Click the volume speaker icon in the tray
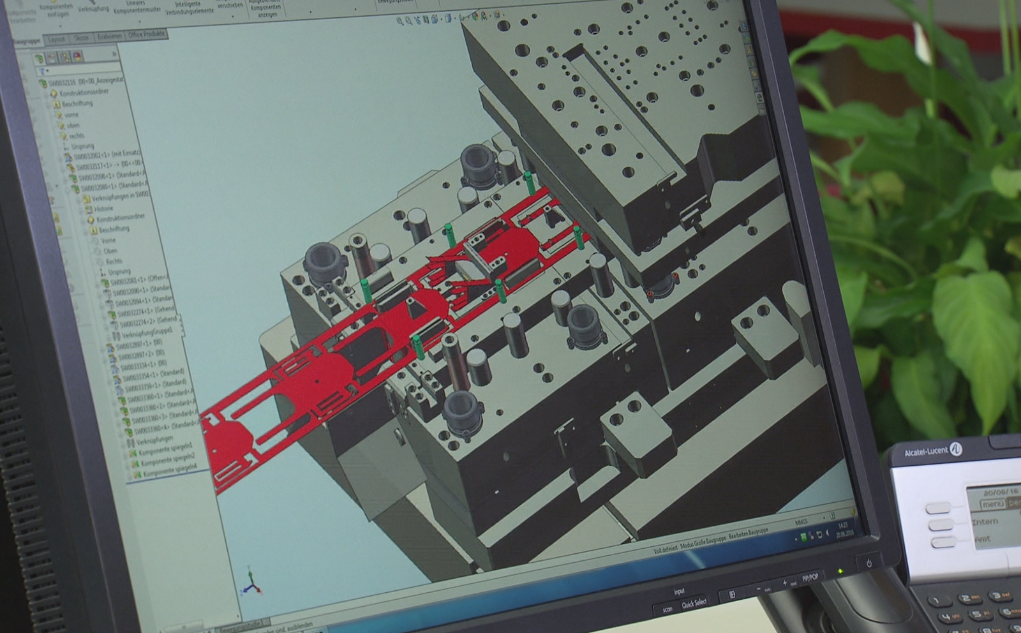This screenshot has width=1021, height=633. pyautogui.click(x=828, y=533)
